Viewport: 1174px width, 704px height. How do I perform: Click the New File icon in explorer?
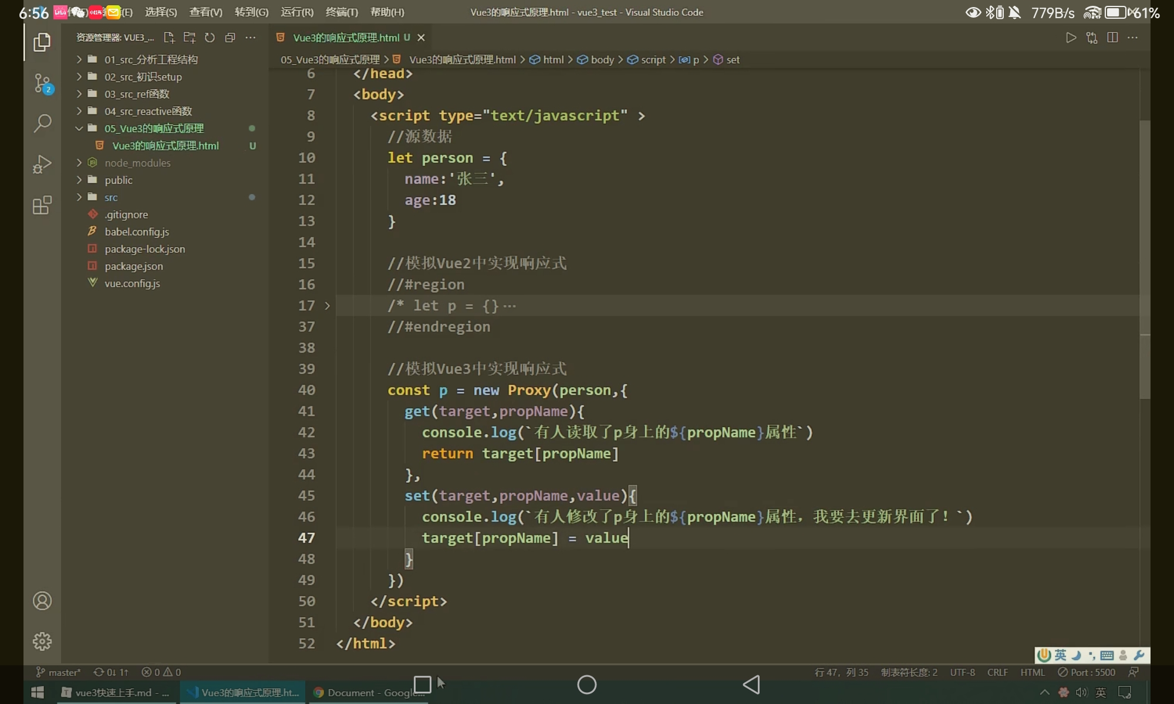pyautogui.click(x=169, y=38)
